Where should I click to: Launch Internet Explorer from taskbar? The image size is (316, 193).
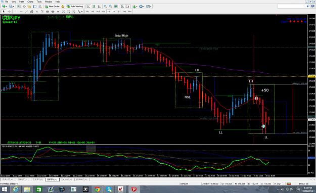pos(16,189)
